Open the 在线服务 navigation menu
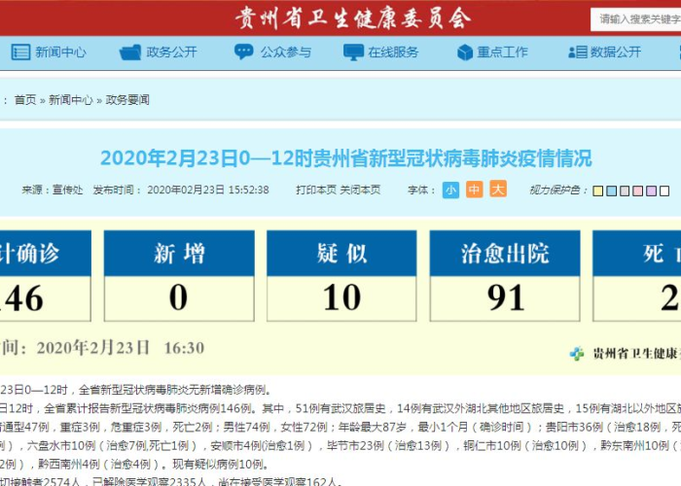Screen dimensions: 681x486 (393, 52)
